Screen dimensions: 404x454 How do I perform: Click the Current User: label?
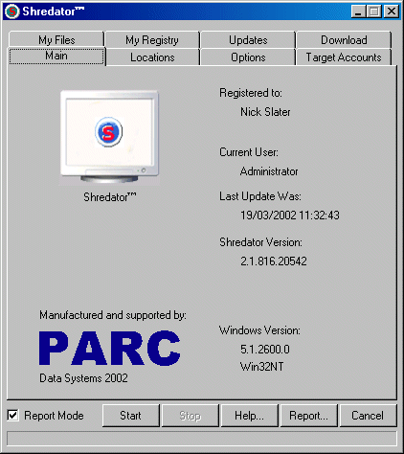tap(249, 152)
